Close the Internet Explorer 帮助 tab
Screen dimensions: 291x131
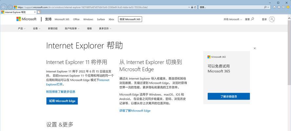[35, 12]
